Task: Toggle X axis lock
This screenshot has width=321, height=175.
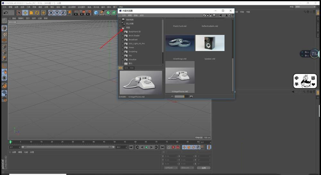Action: point(51,13)
